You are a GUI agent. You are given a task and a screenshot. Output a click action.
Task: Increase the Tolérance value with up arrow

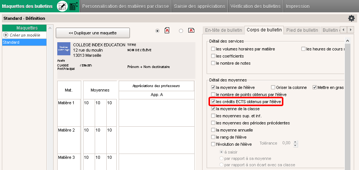click(295, 142)
